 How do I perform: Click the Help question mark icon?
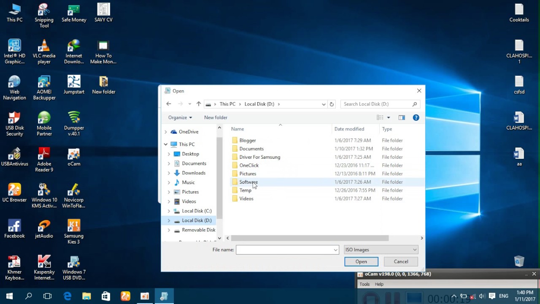(x=416, y=117)
